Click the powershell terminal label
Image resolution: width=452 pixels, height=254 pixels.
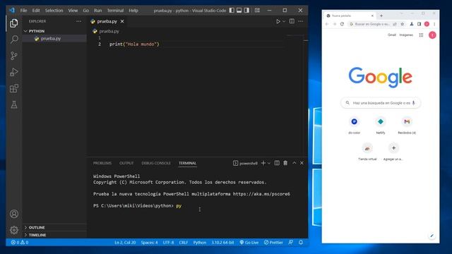(245, 163)
